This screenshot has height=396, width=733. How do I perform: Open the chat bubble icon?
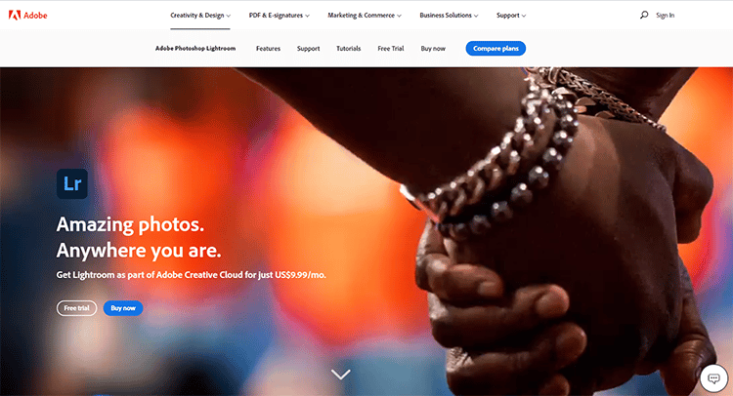pos(713,377)
